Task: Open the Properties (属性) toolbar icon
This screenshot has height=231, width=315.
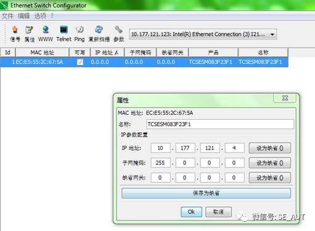Action: point(30,34)
